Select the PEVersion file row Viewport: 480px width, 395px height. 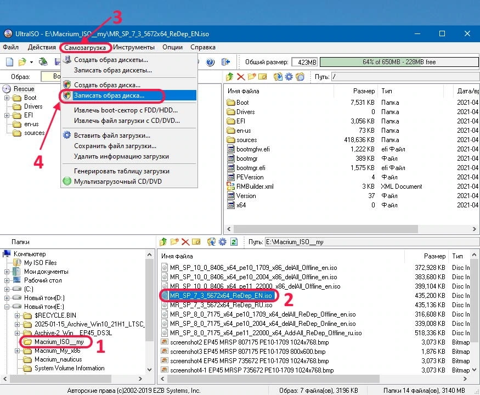click(250, 177)
